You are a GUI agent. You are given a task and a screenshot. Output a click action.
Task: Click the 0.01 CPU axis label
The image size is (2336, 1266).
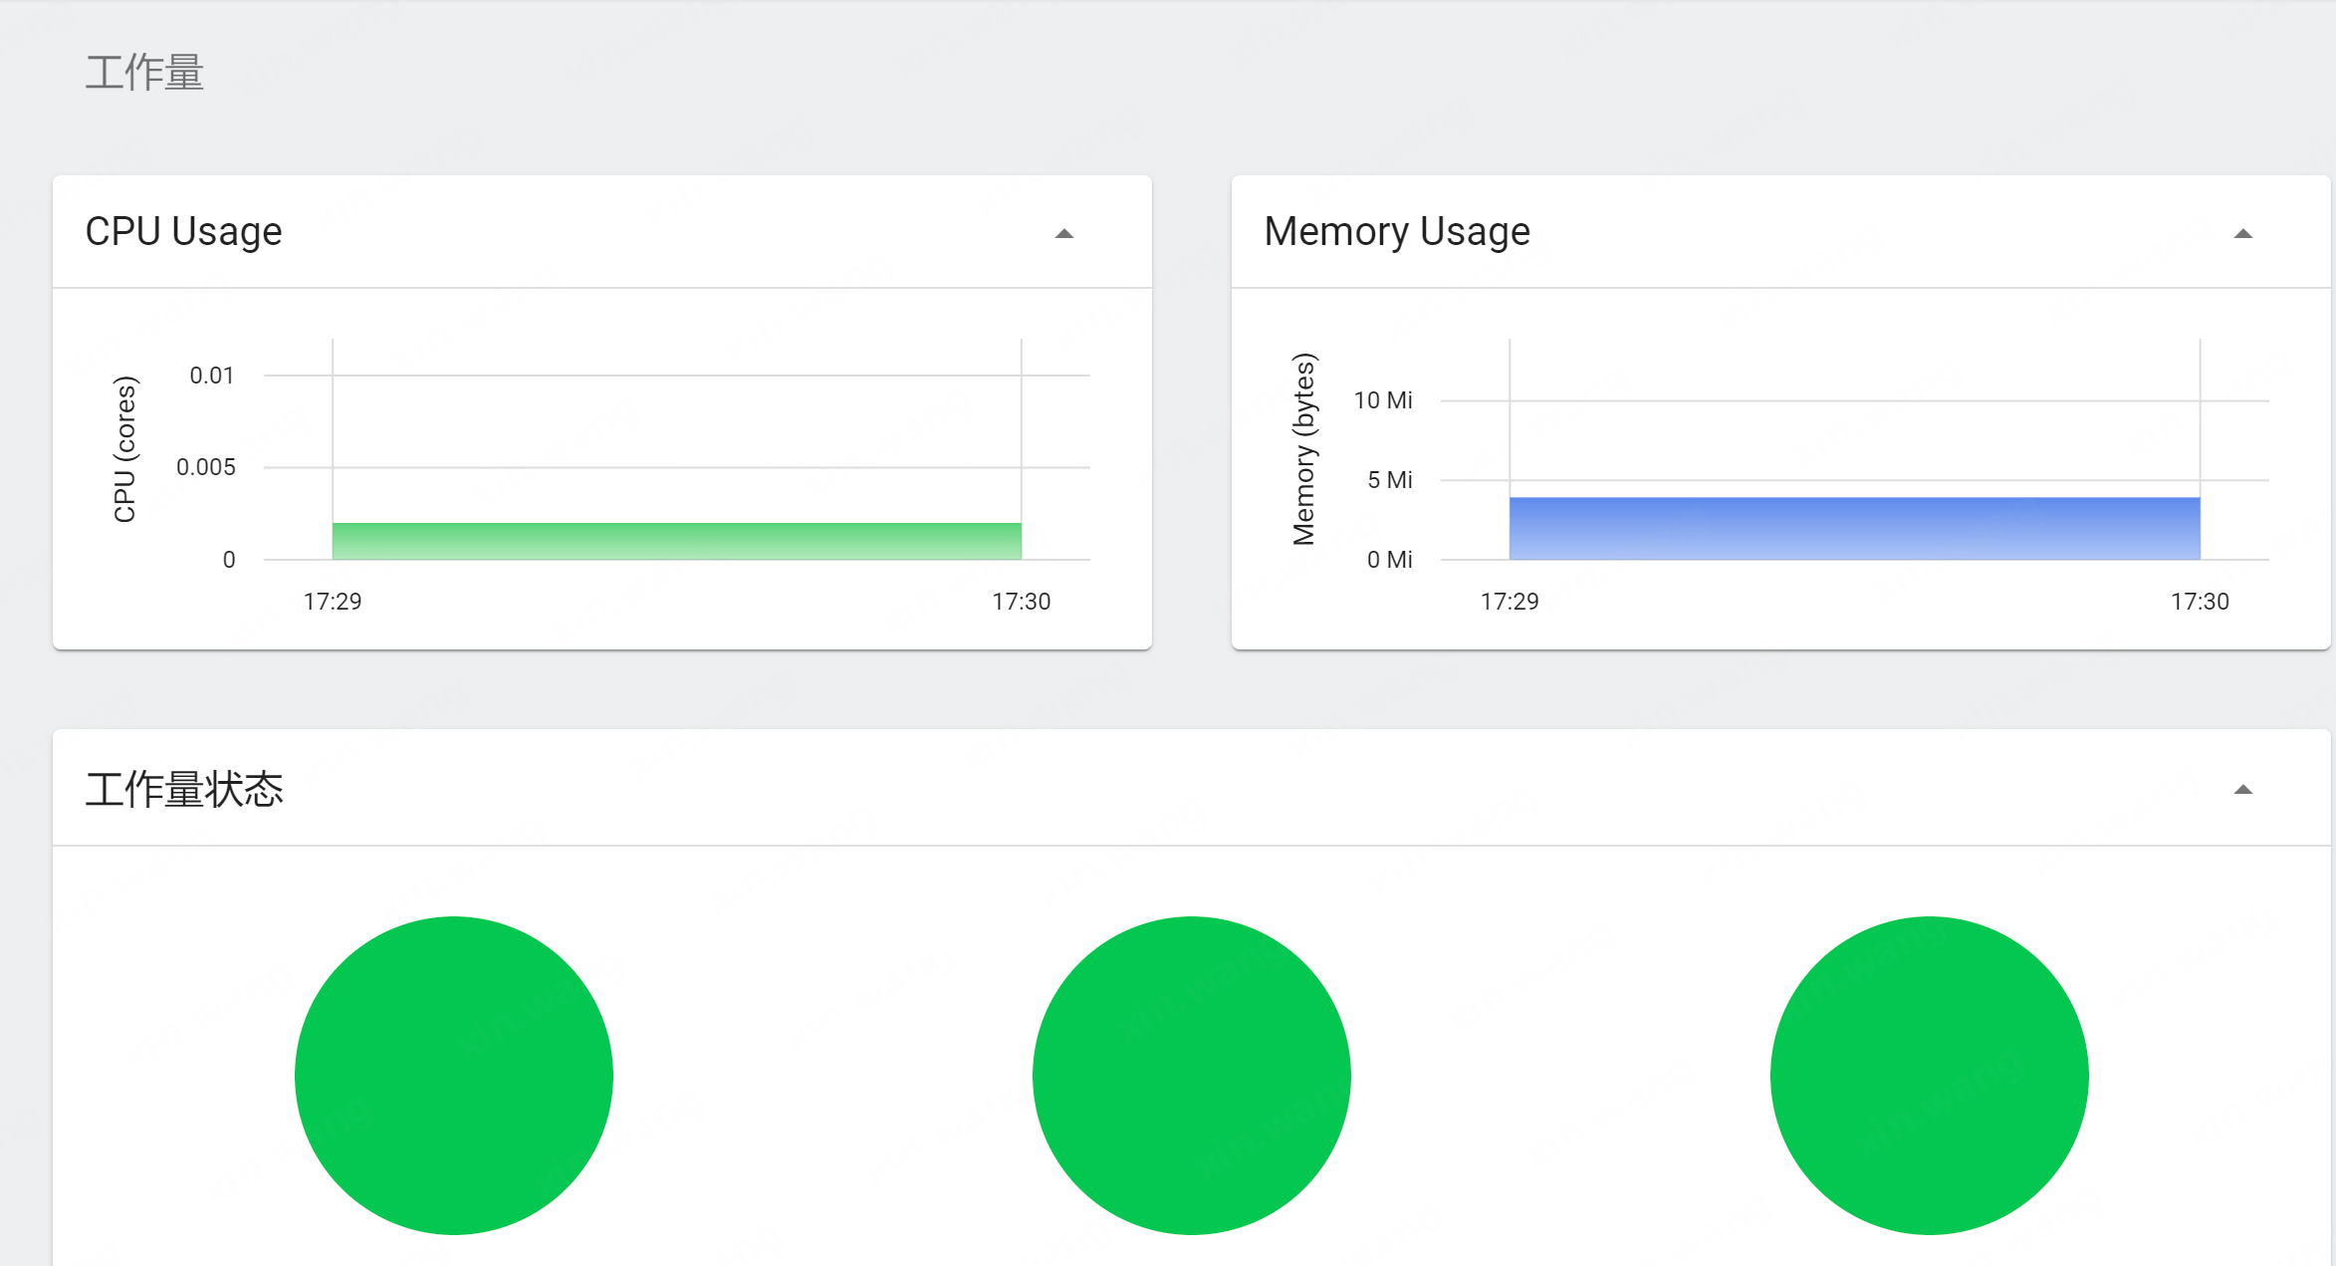(x=212, y=376)
